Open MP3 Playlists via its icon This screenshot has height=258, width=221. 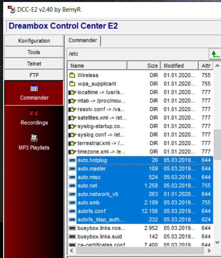point(34,138)
